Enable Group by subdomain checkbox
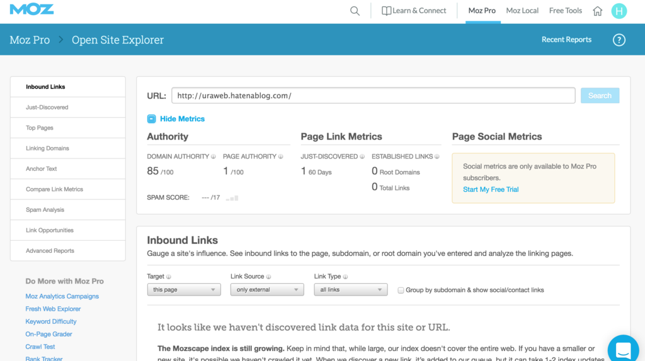The height and width of the screenshot is (361, 645). [401, 291]
